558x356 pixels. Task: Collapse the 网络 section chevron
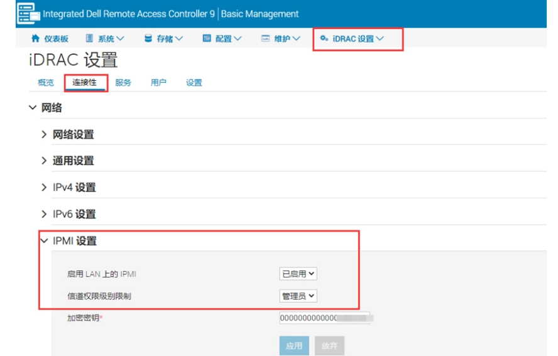point(33,107)
